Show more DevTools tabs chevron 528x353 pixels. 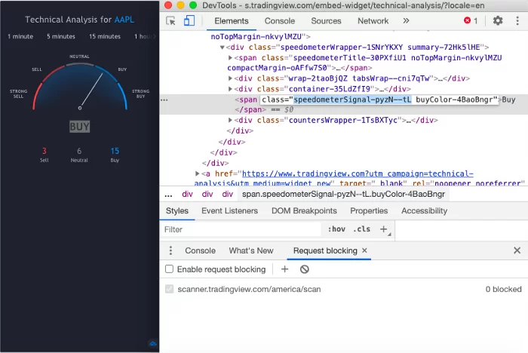(x=406, y=21)
